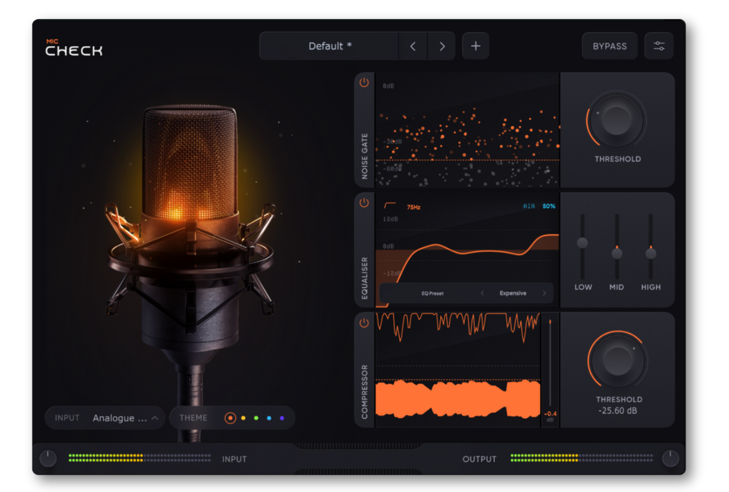The width and height of the screenshot is (729, 492).
Task: Click the Expensive EQ preset name
Action: pyautogui.click(x=513, y=293)
